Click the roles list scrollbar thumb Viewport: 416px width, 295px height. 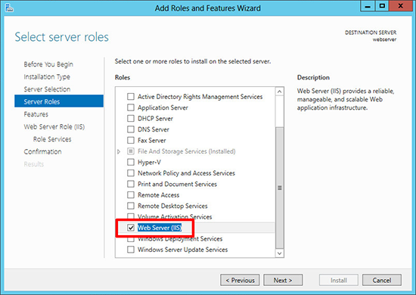(x=279, y=188)
